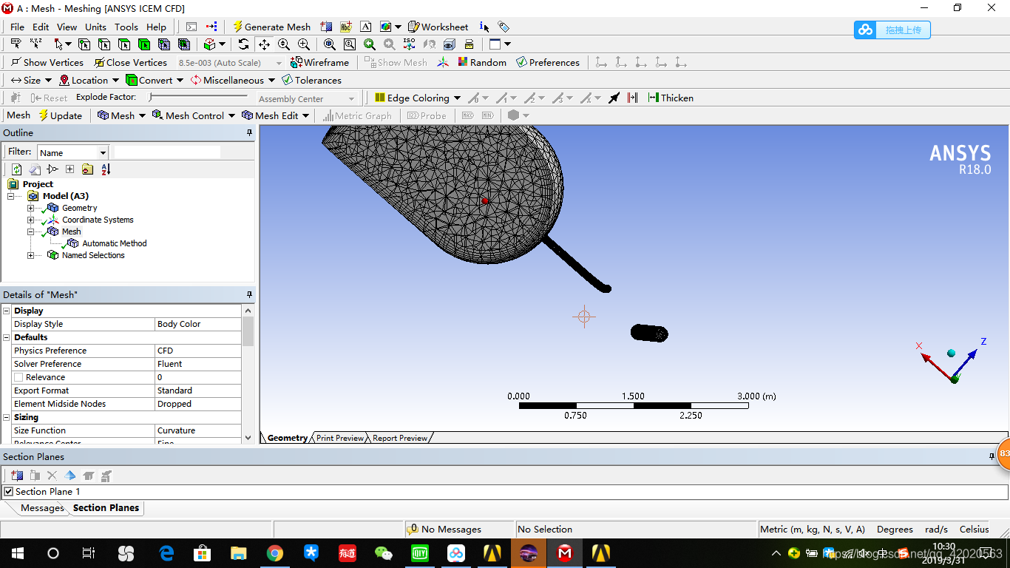Pin the Outline panel
The width and height of the screenshot is (1010, 568).
[x=249, y=133]
